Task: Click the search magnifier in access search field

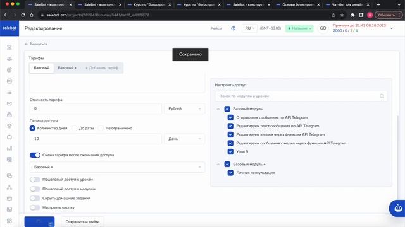Action: [x=382, y=96]
